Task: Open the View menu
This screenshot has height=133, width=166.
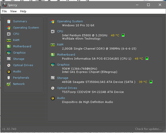Action: [x=13, y=11]
